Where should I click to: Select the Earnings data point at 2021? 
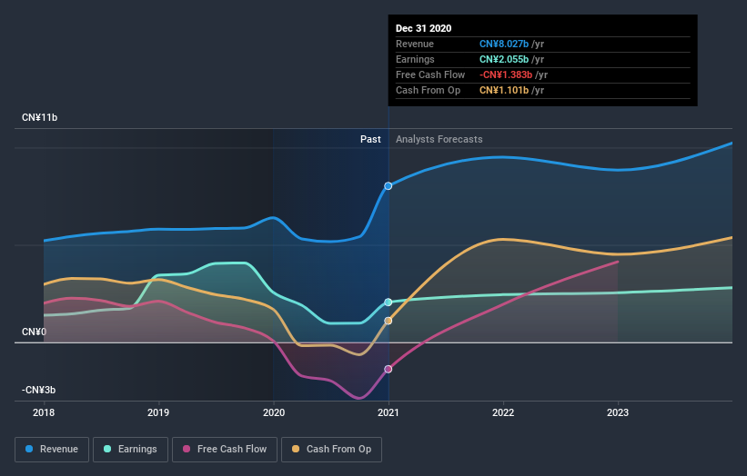(389, 302)
